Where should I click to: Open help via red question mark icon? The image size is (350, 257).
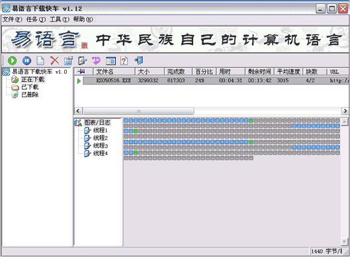tap(124, 61)
